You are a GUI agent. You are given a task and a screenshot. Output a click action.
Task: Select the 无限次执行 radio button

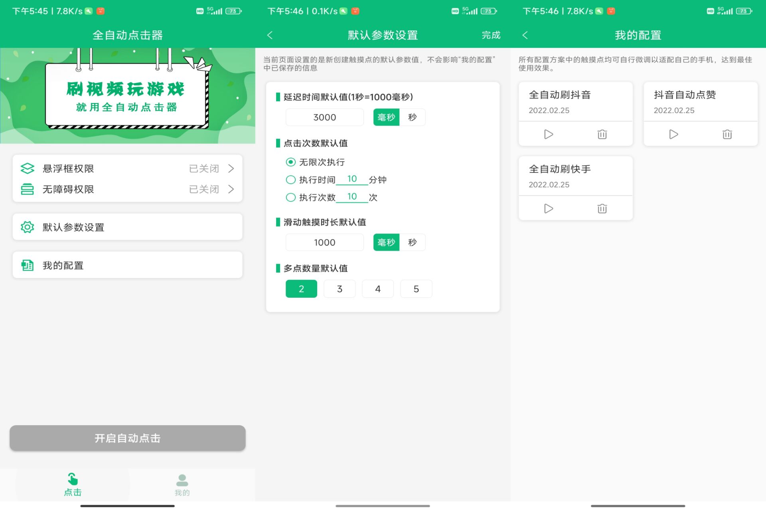[290, 162]
